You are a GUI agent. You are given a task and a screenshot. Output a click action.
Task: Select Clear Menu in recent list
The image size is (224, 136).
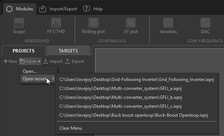pos(137,128)
